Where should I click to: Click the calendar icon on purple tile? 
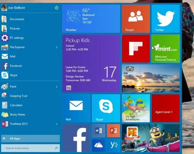(69, 88)
